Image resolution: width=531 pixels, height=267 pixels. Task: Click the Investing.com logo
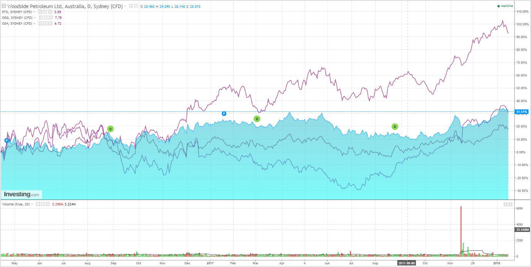[22, 195]
